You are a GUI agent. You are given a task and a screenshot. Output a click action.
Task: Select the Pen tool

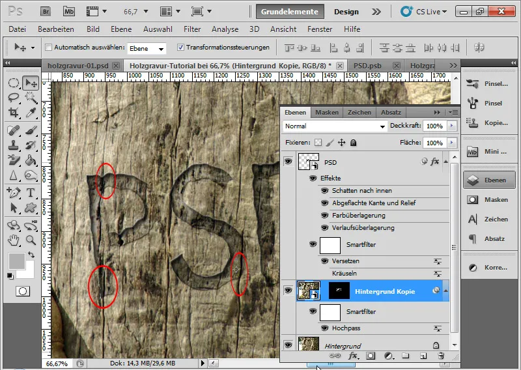[x=13, y=192]
